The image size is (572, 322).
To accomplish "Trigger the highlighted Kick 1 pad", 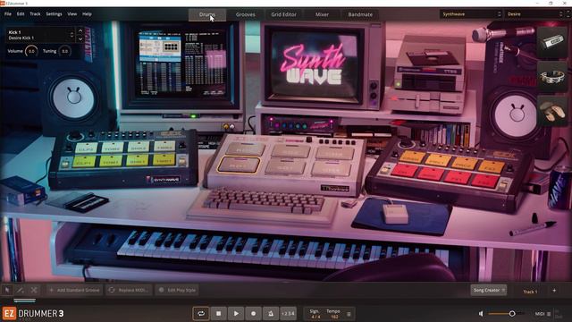I will tap(239, 165).
